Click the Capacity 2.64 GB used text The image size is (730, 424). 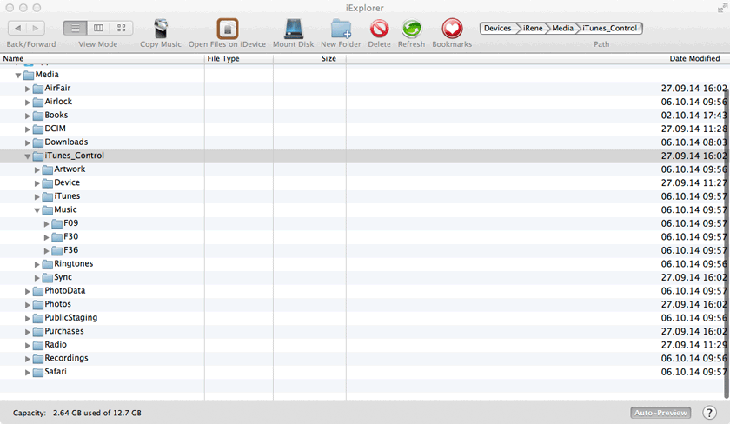point(77,413)
